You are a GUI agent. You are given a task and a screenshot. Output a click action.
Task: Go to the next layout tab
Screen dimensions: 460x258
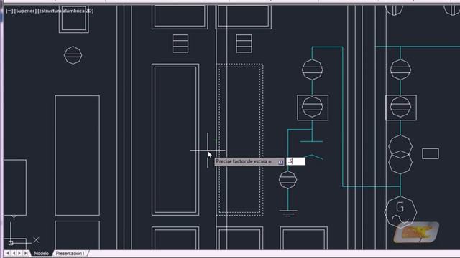click(x=19, y=253)
